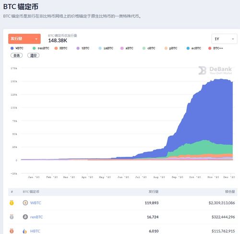Toggle the WBTC legend series
240x234 pixels.
[17, 48]
